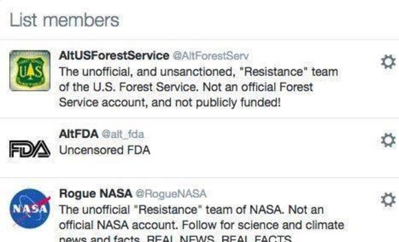The height and width of the screenshot is (242, 399).
Task: Open the @RogueNASA handle
Action: coord(171,194)
